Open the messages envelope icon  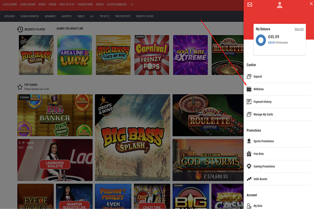[249, 5]
